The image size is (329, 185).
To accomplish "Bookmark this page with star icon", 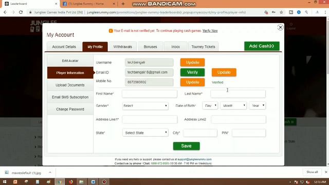I will click(281, 12).
